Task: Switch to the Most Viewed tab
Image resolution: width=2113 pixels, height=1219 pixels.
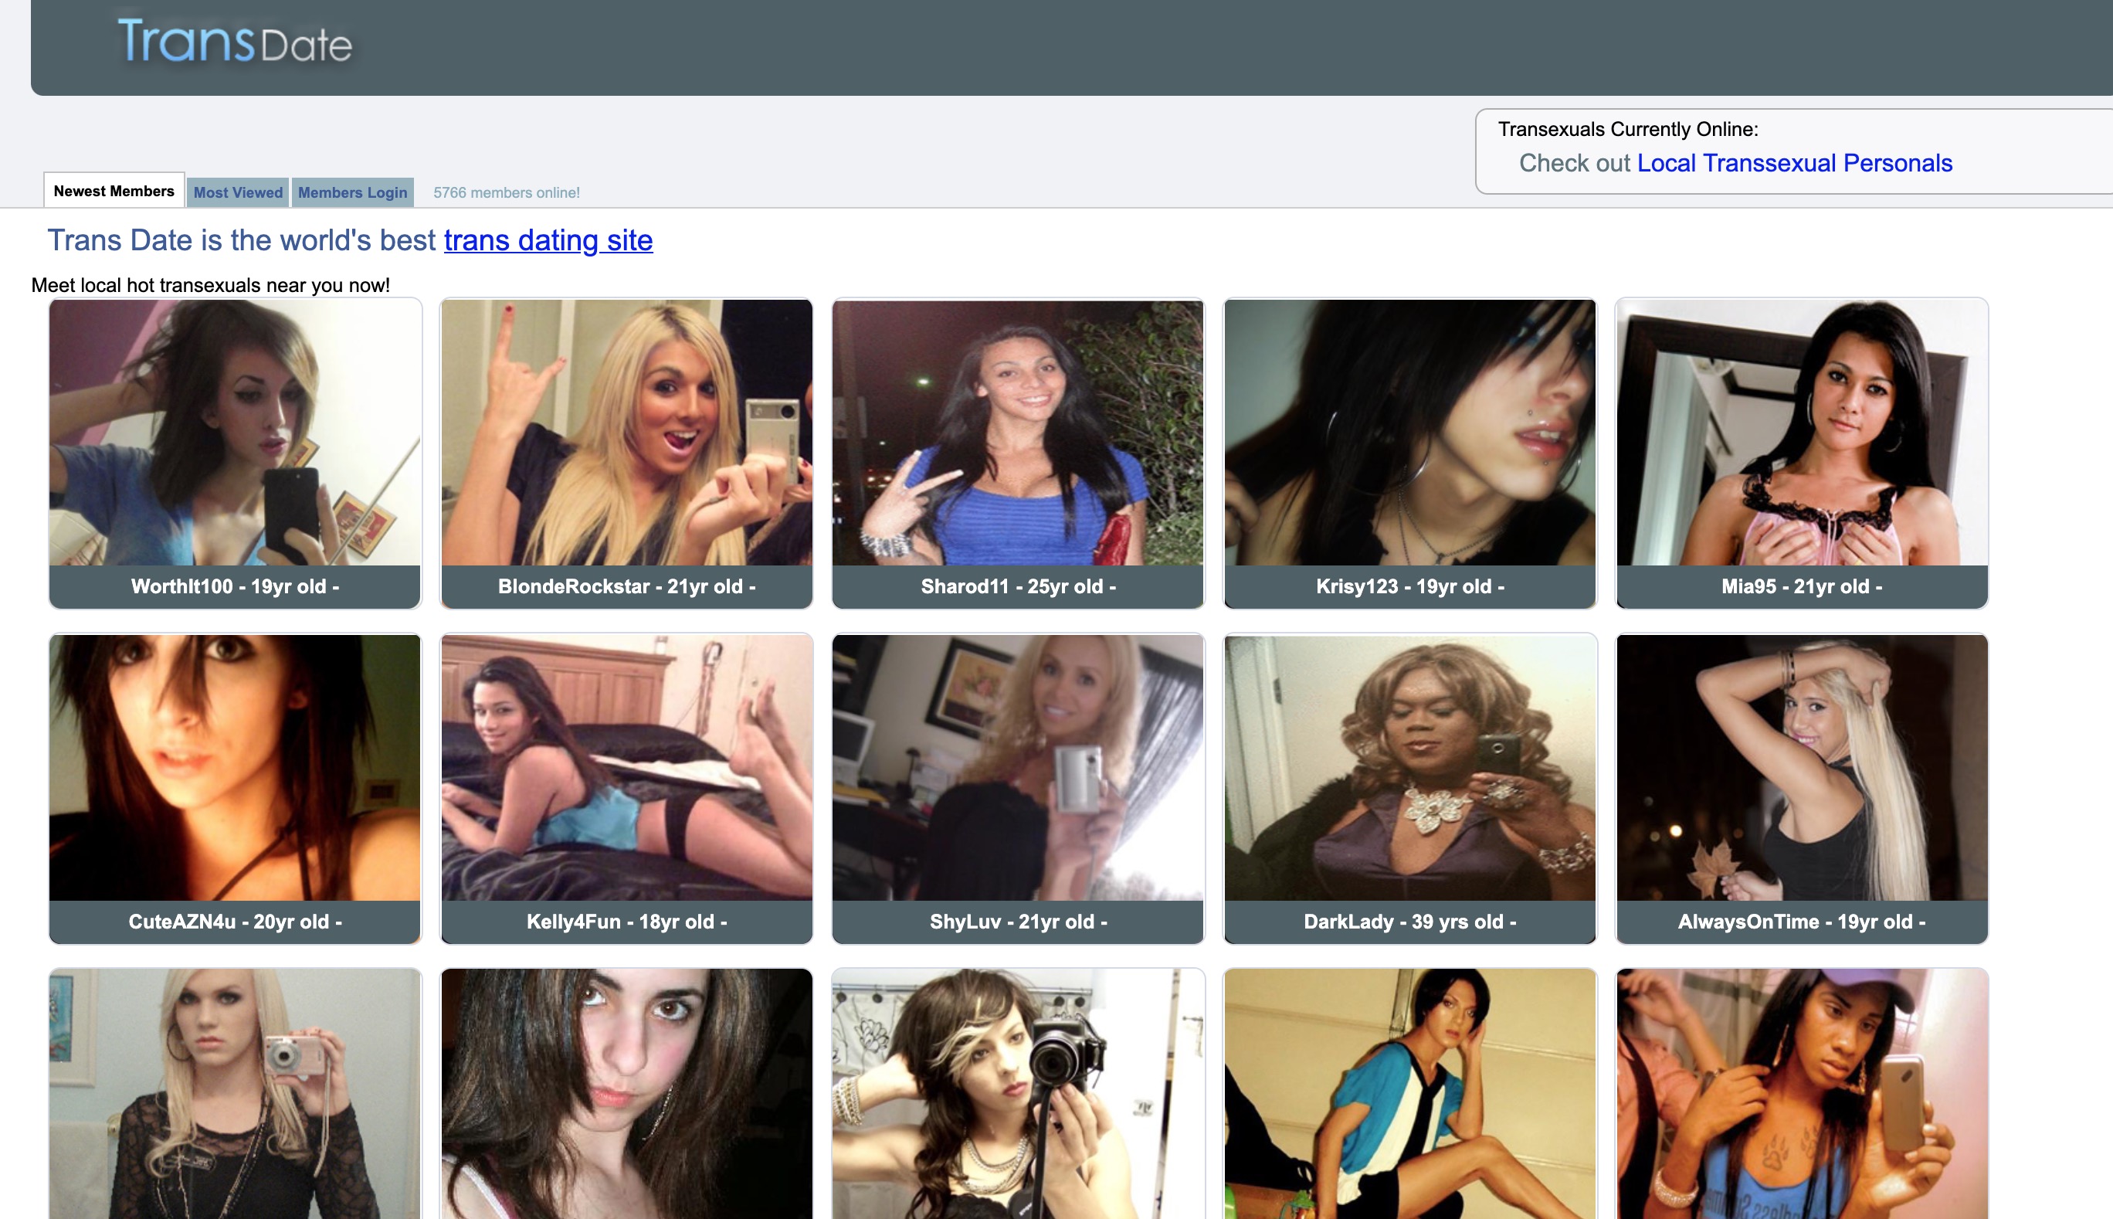Action: (x=239, y=192)
